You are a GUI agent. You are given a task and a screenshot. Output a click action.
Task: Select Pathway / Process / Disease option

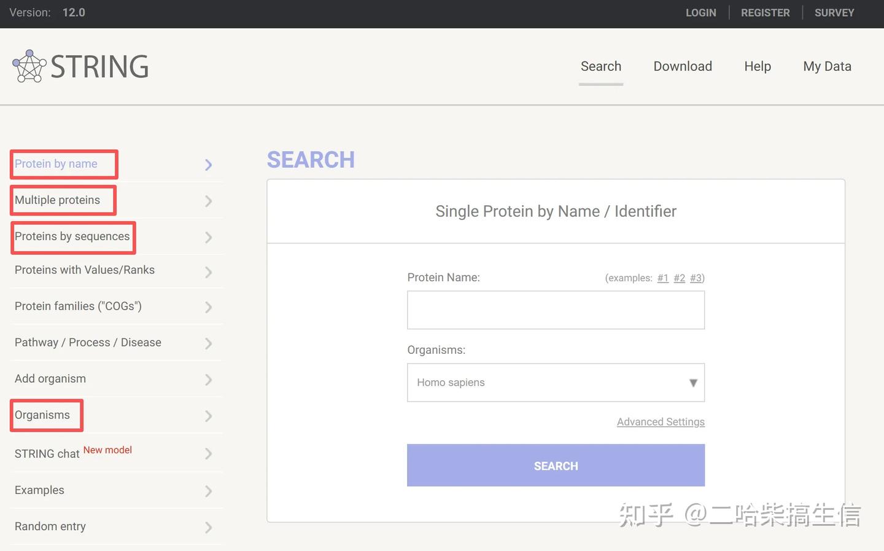pyautogui.click(x=88, y=343)
